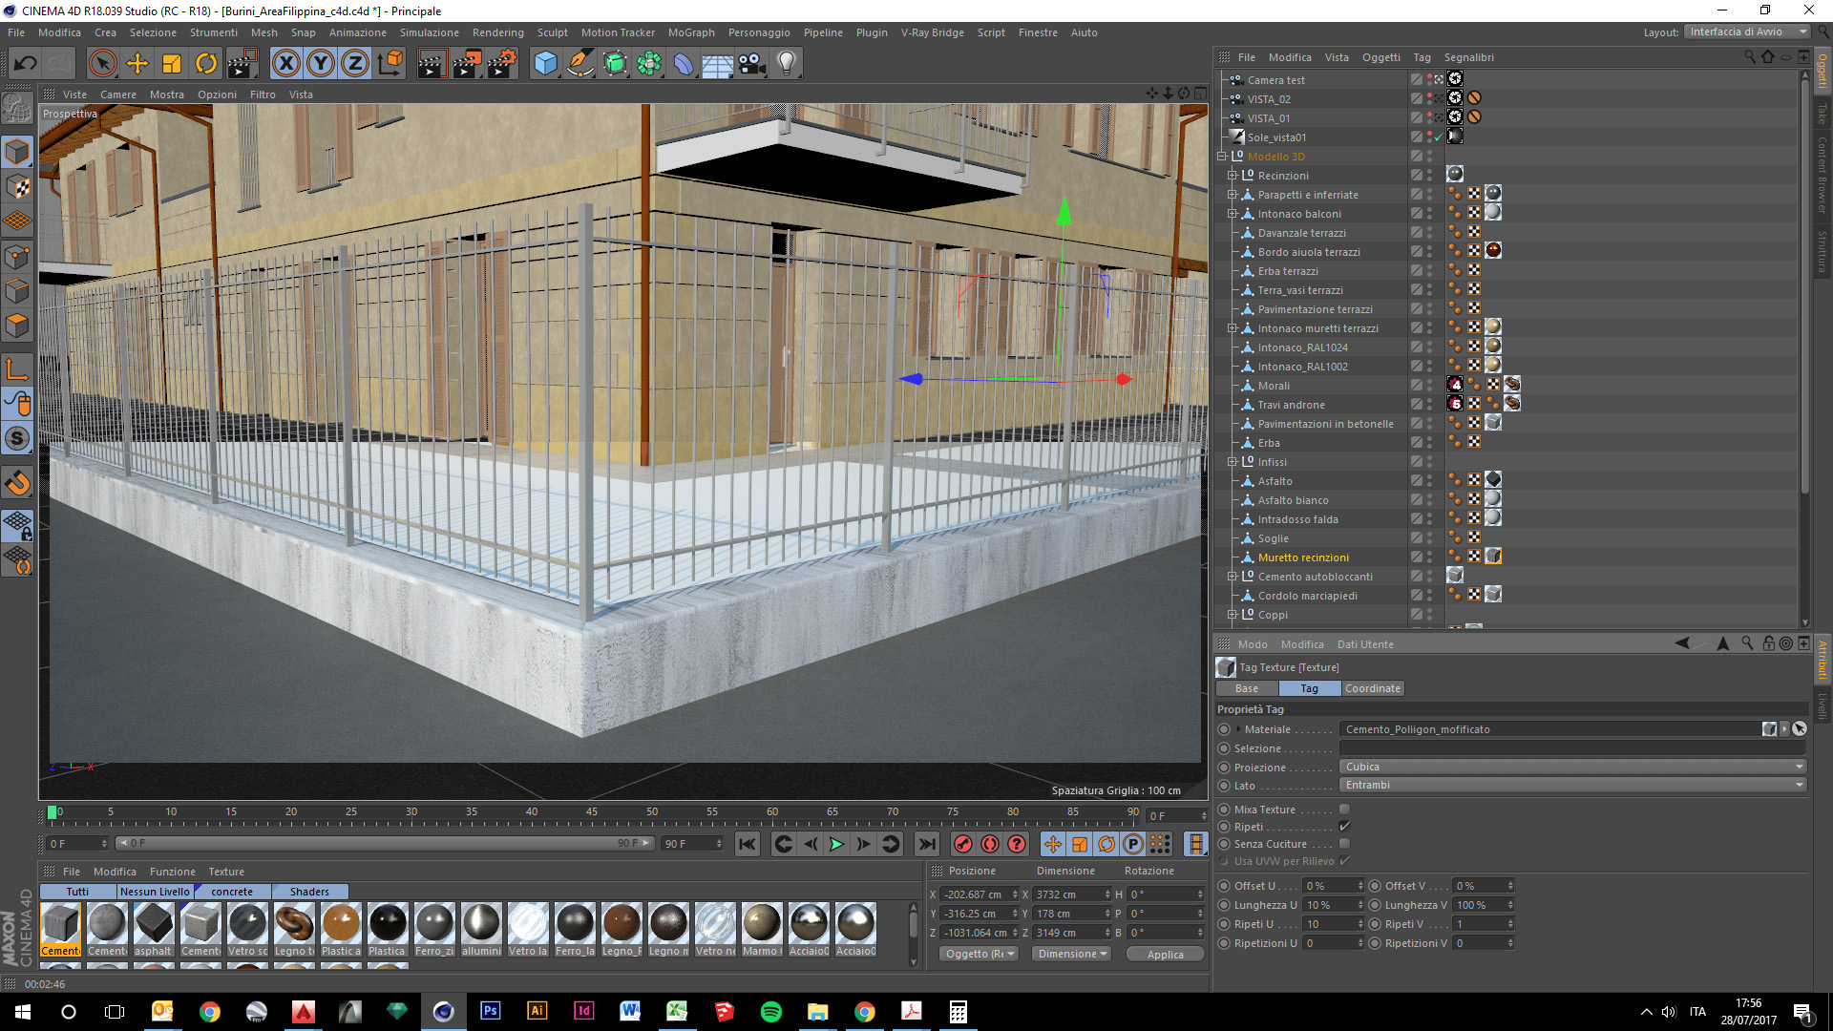Enable the Mixa Texture checkbox
Image resolution: width=1833 pixels, height=1031 pixels.
(1344, 810)
